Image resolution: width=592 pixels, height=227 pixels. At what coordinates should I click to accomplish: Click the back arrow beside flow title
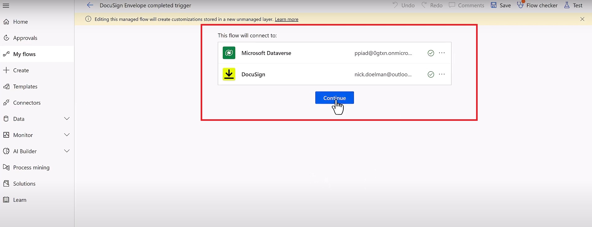coord(90,5)
